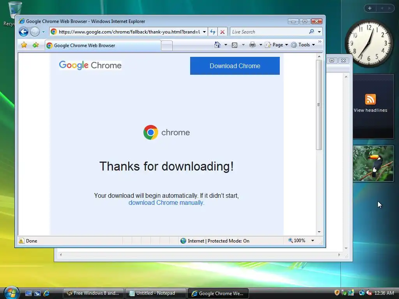Click background window's scrollbar up arrow
This screenshot has height=299, width=399.
click(346, 77)
